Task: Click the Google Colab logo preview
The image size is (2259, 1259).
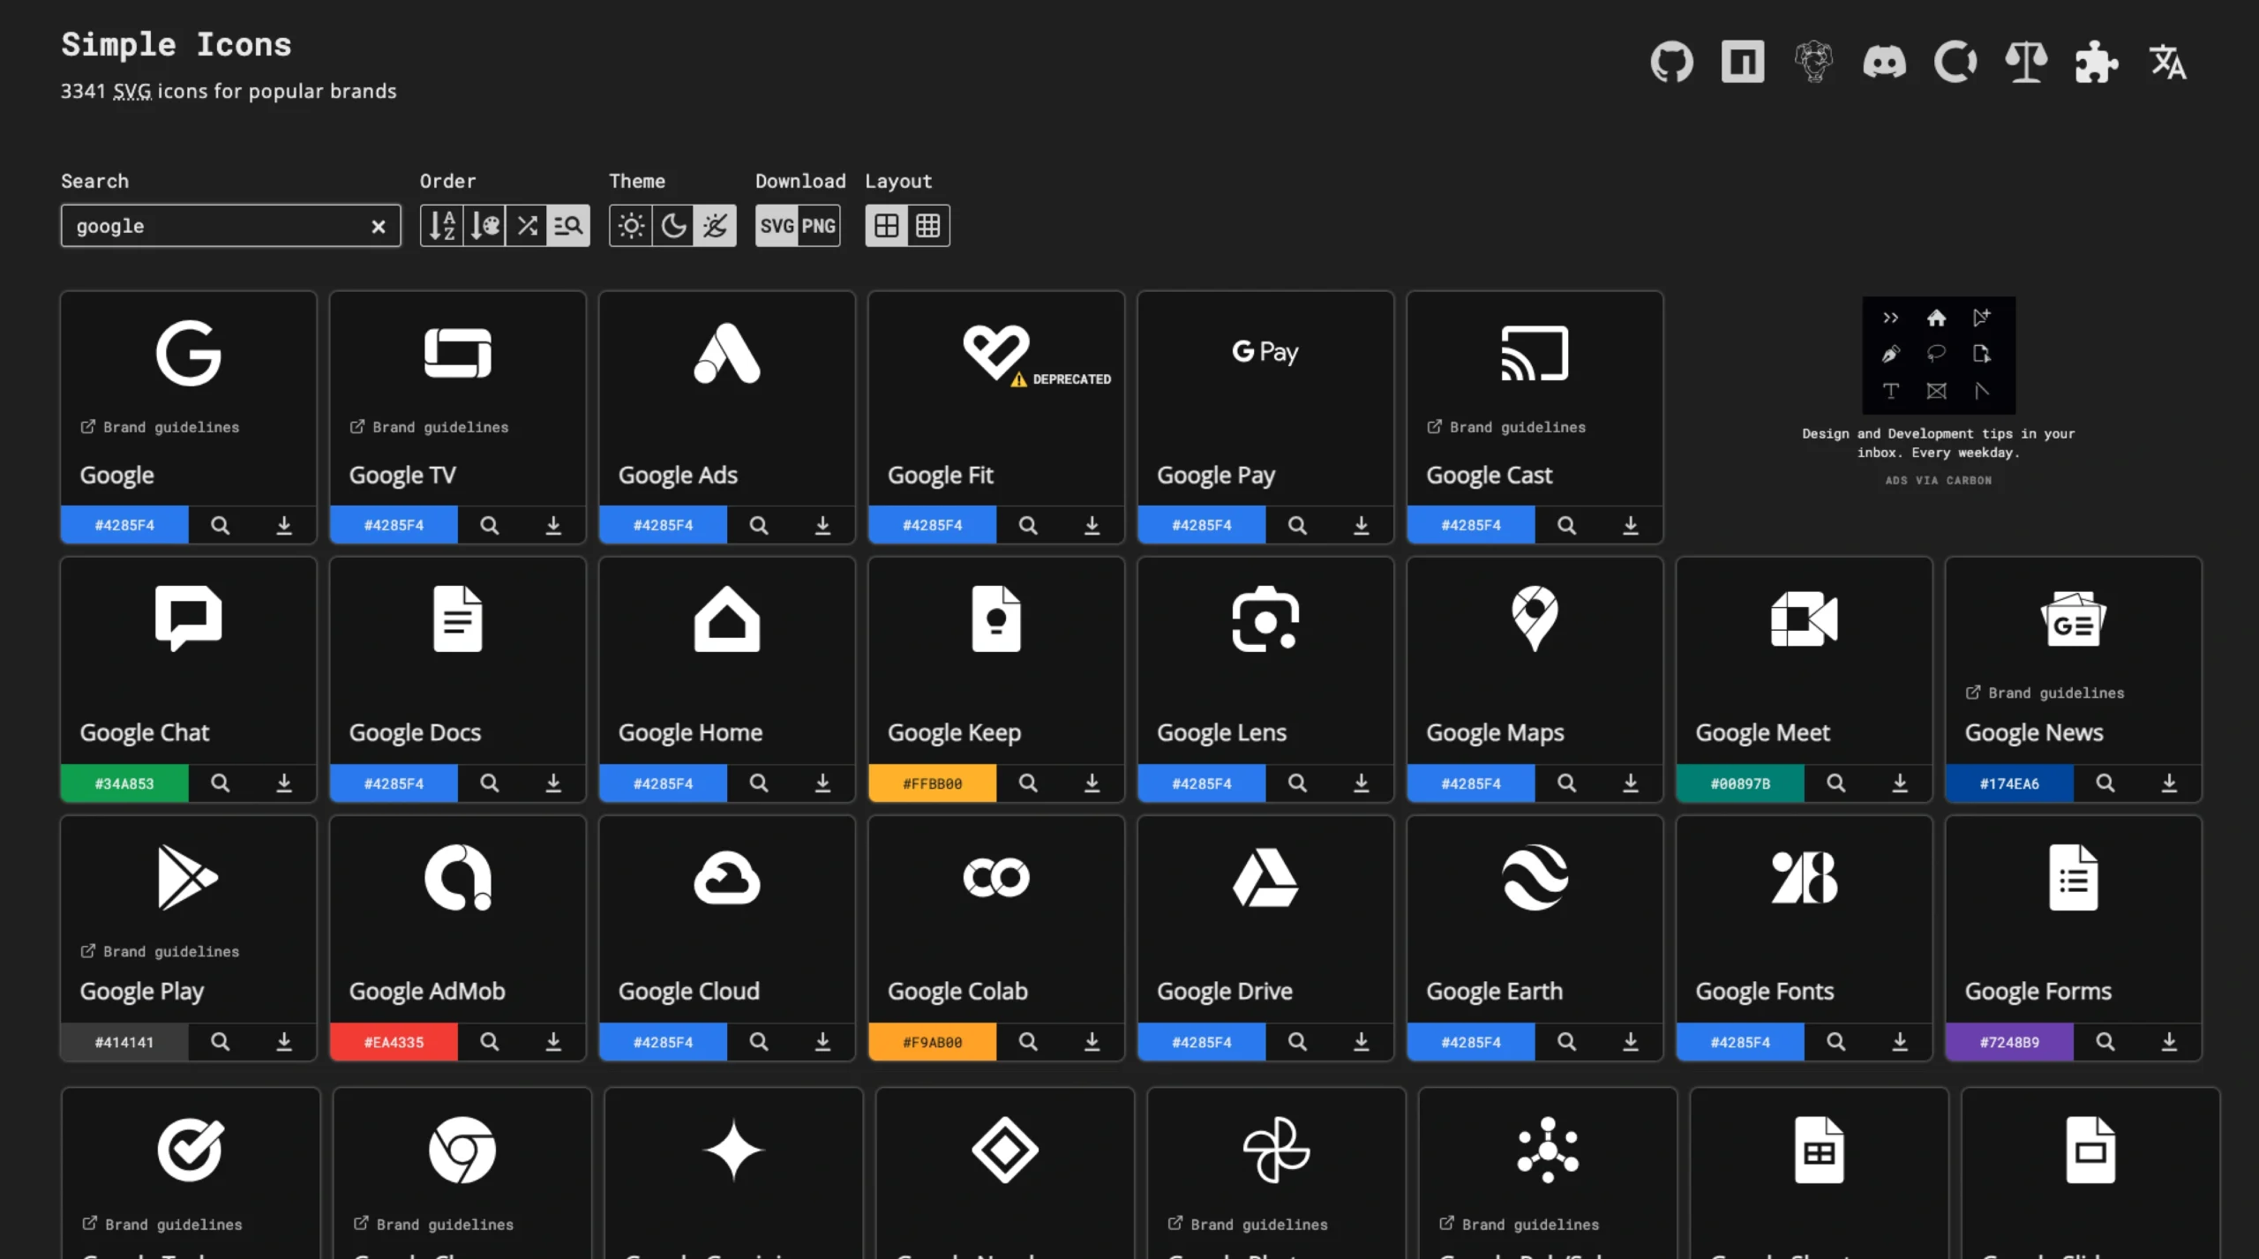Action: [996, 877]
